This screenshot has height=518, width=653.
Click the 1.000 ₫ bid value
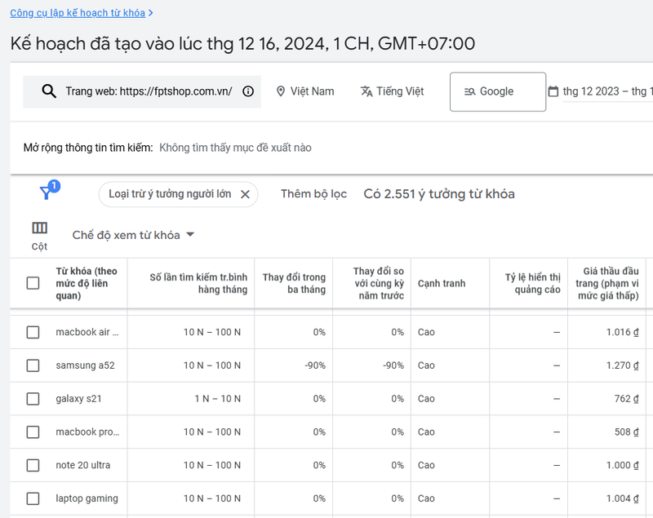click(622, 465)
